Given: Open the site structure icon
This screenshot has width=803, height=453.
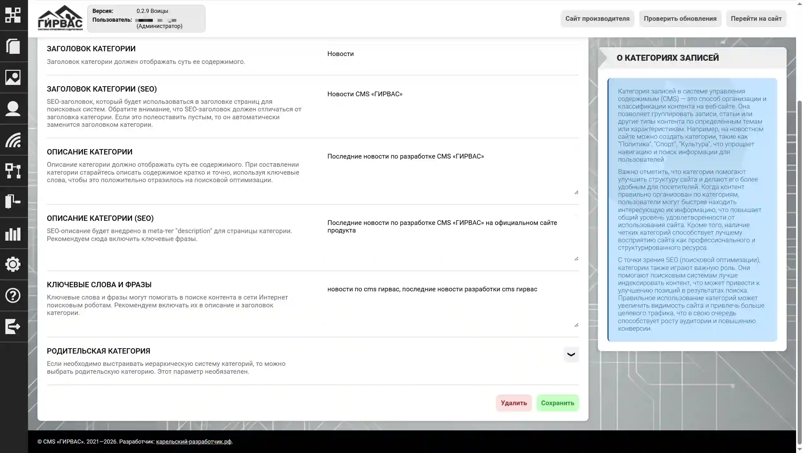Looking at the screenshot, I should tap(13, 171).
